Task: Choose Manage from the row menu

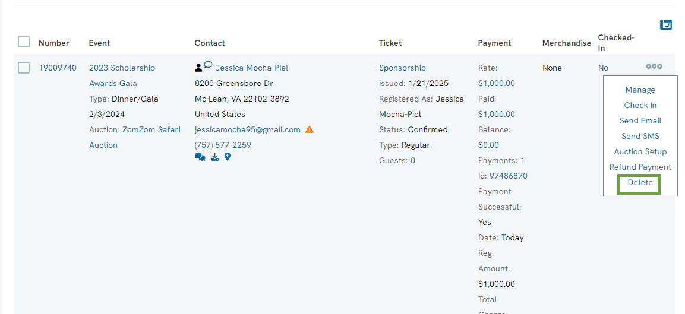Action: point(640,90)
